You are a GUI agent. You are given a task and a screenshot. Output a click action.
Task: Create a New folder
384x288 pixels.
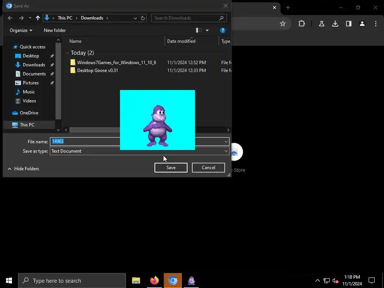point(55,30)
